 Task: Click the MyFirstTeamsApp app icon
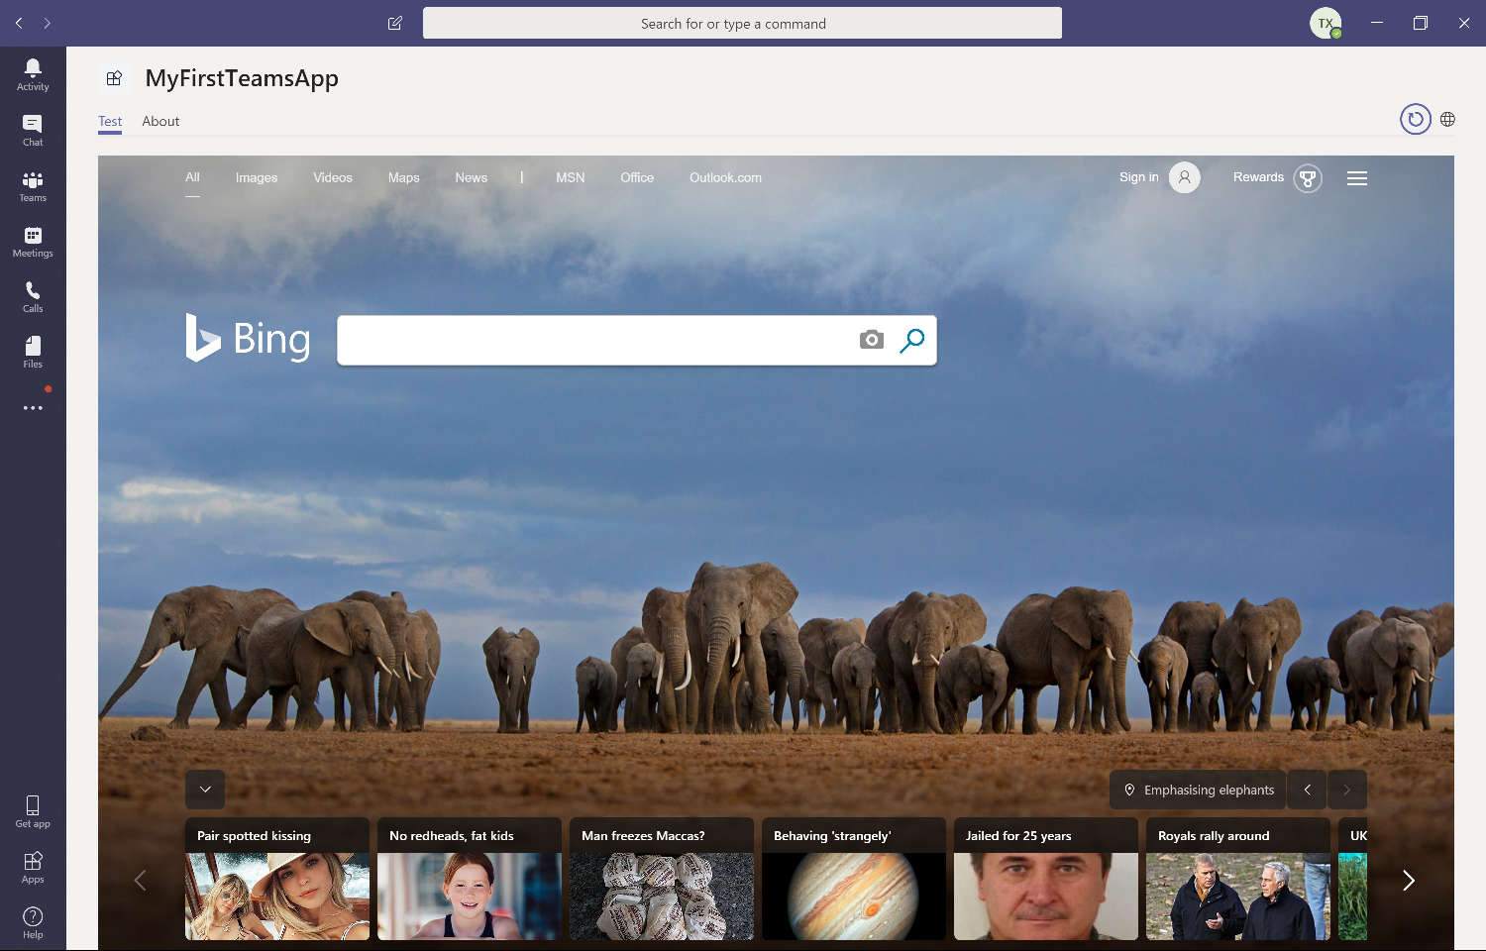point(114,78)
